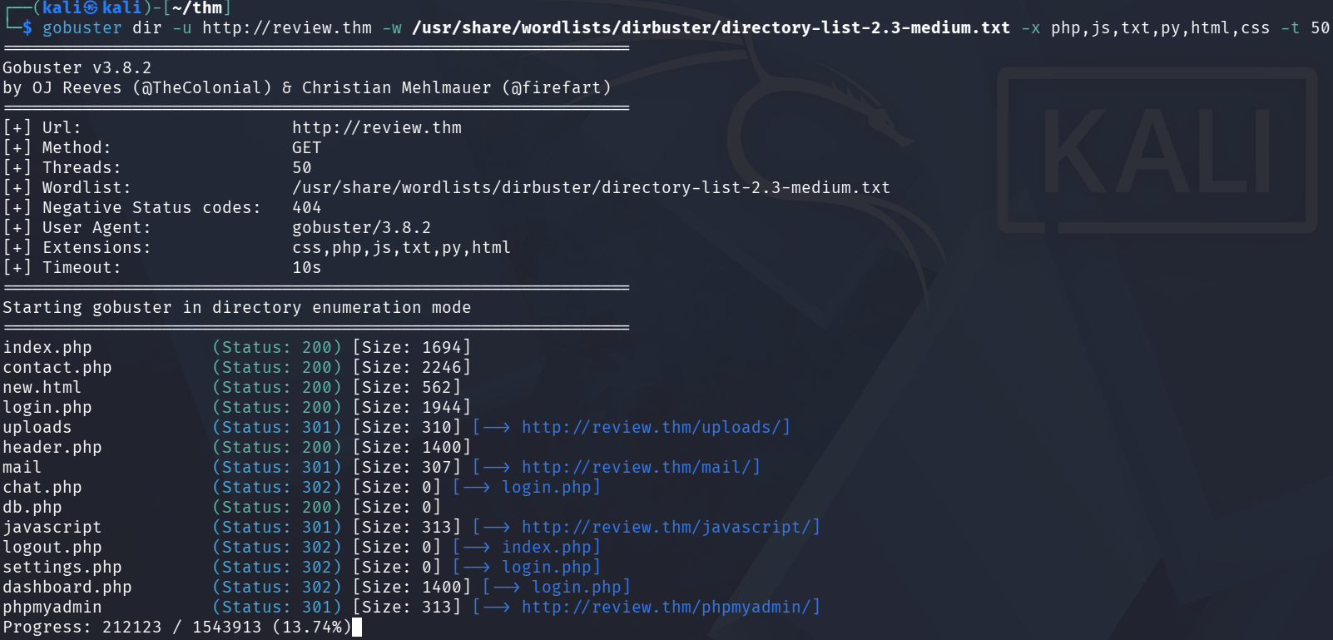Click the Threads value 50

click(x=302, y=167)
